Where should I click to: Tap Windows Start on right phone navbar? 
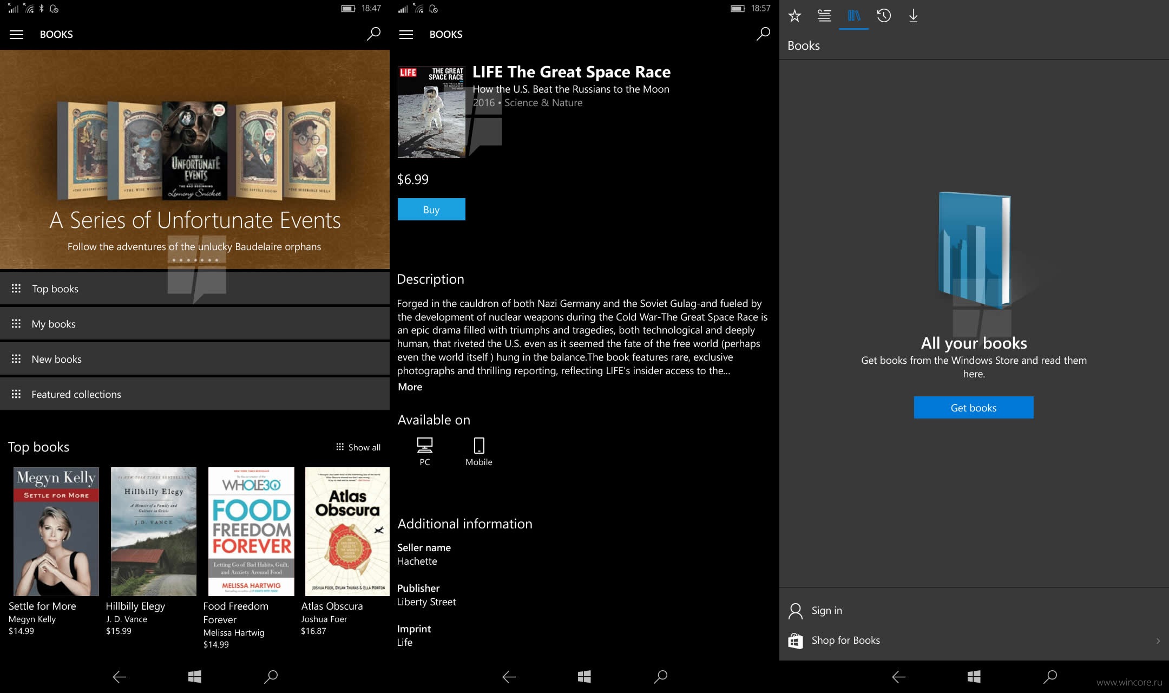click(x=974, y=676)
